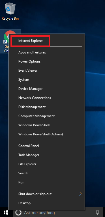Screen dimensions: 105x217
Task: Open the Recycle Bin desktop icon
Action: pos(10,12)
